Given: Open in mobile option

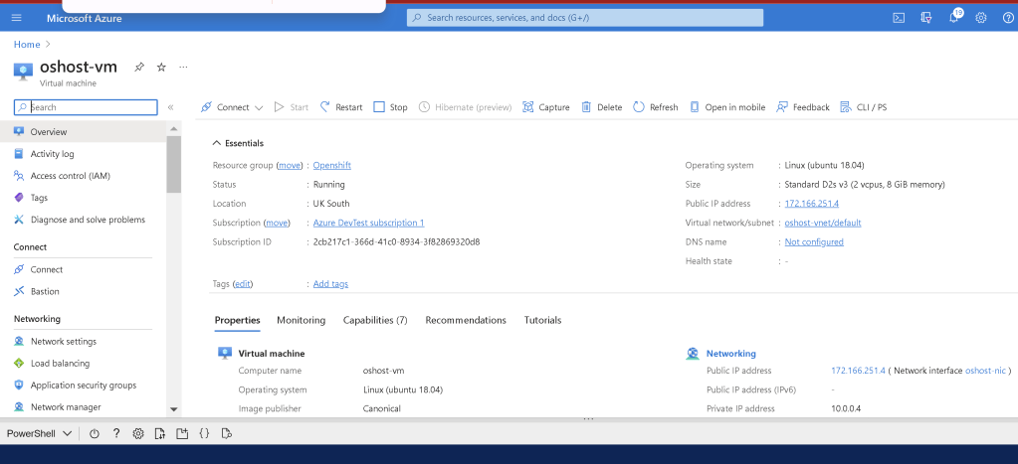Looking at the screenshot, I should (727, 107).
